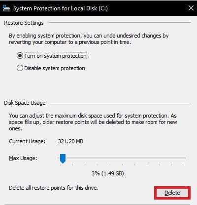Image resolution: width=197 pixels, height=205 pixels.
Task: Click the Max Usage slider track
Action: tap(122, 158)
